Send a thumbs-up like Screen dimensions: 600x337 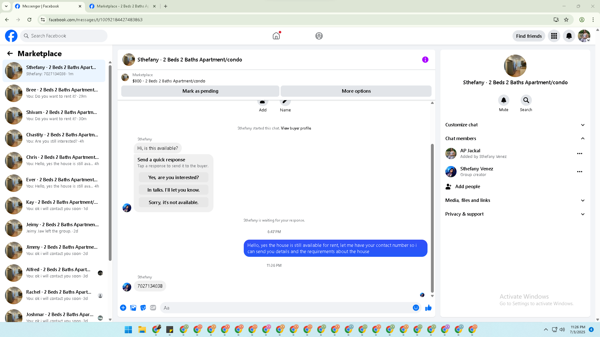(428, 308)
